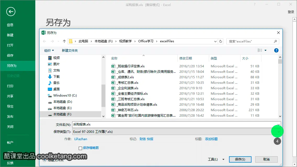Open address bar history dropdown
This screenshot has width=297, height=167.
215,41
